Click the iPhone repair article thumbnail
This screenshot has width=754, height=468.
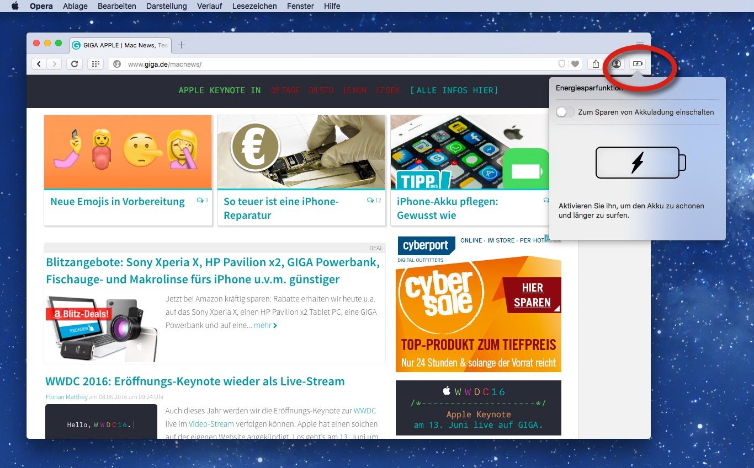pyautogui.click(x=301, y=152)
